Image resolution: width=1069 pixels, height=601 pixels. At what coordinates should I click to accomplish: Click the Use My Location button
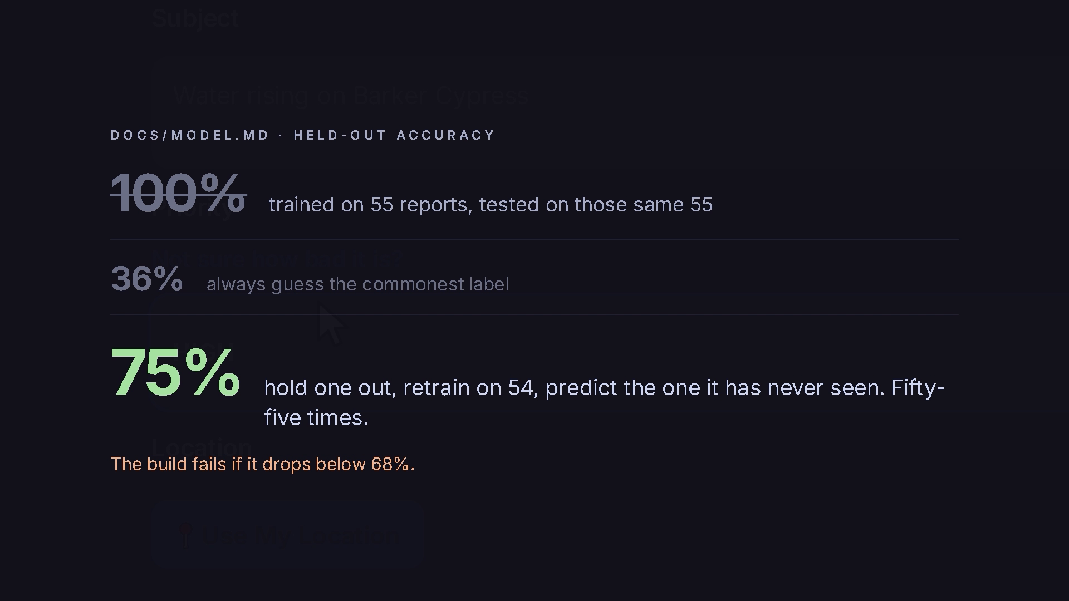[288, 535]
